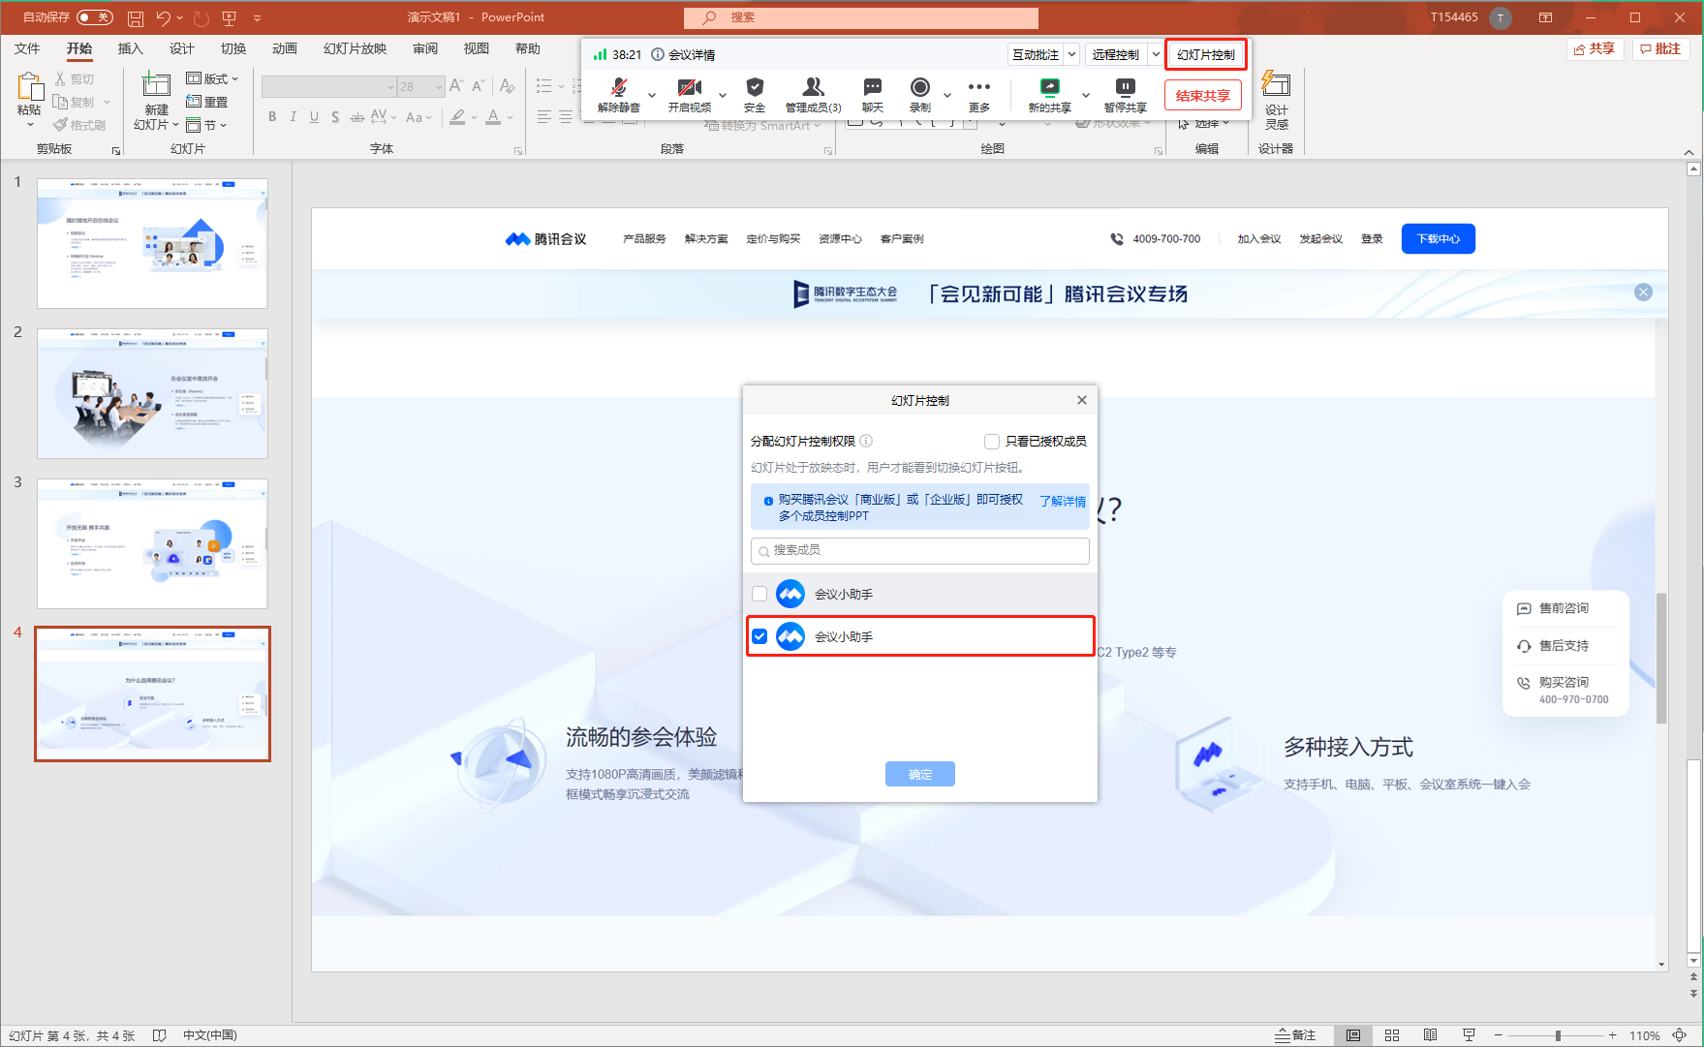Image resolution: width=1704 pixels, height=1047 pixels.
Task: Switch to Reading view in status bar
Action: click(x=1430, y=1034)
